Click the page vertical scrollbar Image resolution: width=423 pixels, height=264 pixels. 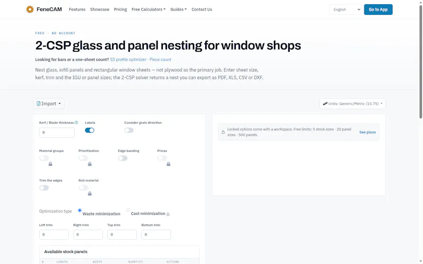pyautogui.click(x=420, y=62)
